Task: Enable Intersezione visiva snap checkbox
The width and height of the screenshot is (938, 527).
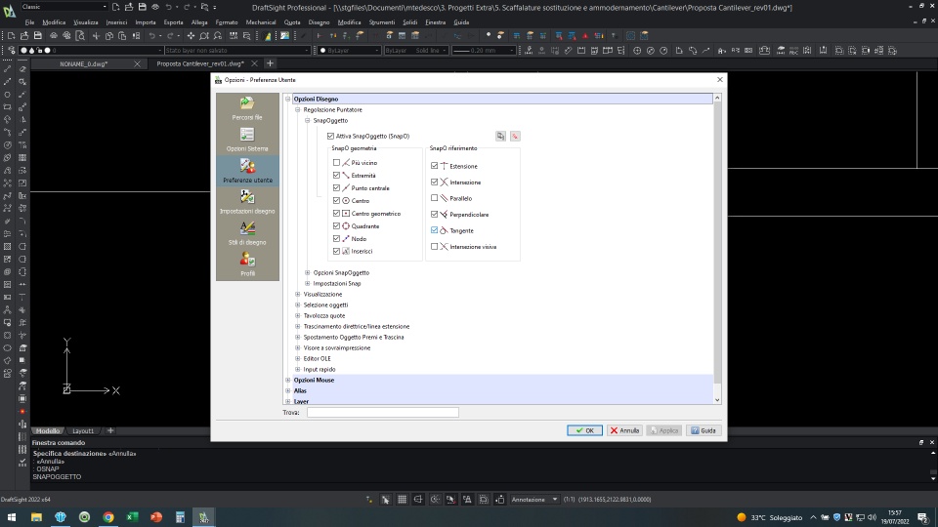Action: (x=434, y=246)
